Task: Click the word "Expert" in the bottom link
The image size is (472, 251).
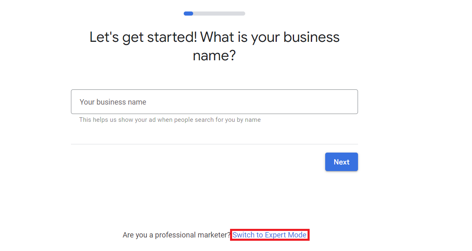Action: click(x=277, y=235)
